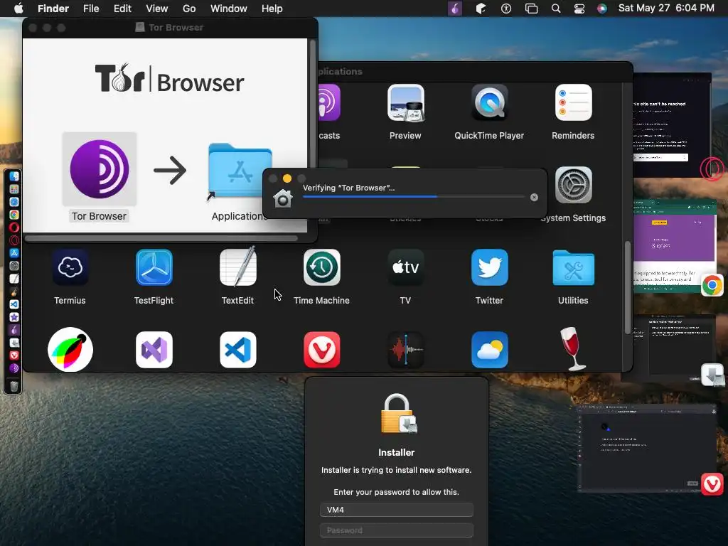Select the Opera window thumbnail showing site can't be reached
Viewport: 728px width, 546px height.
[673, 124]
